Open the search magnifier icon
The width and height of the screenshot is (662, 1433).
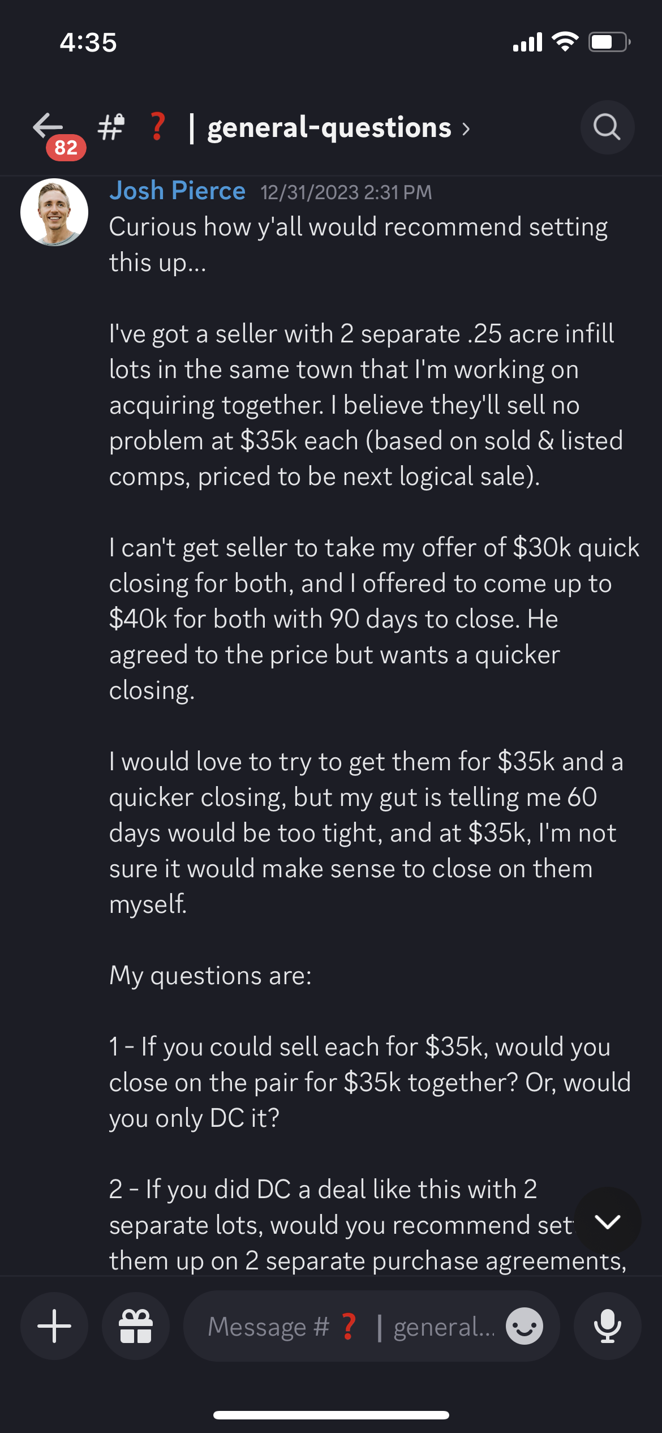[x=607, y=127]
